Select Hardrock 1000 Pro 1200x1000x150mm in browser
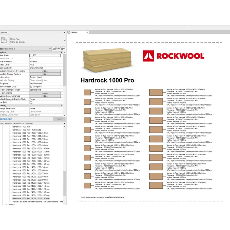Viewport: 230px width, 230px height. (31, 164)
